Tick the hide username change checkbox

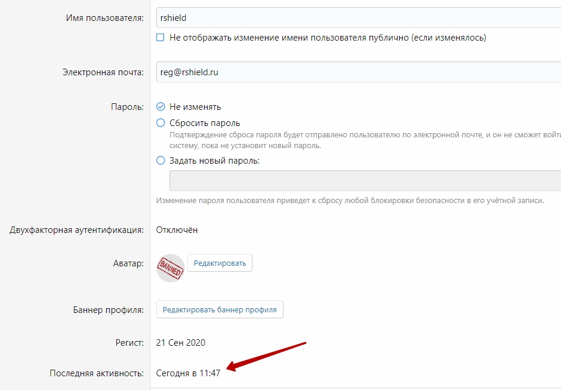[x=161, y=37]
